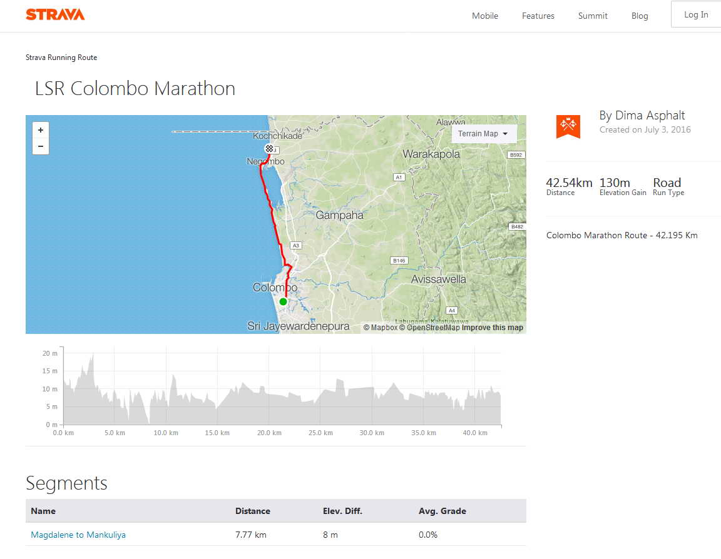Select the 0.0% average grade cell
The height and width of the screenshot is (559, 721).
(x=427, y=535)
